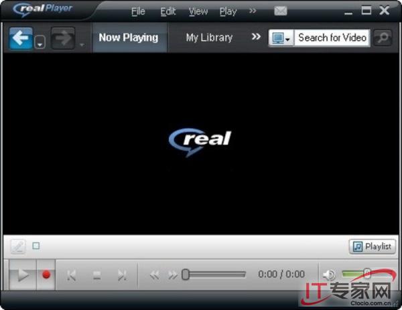
Task: Go back with the blue arrow
Action: [x=21, y=38]
